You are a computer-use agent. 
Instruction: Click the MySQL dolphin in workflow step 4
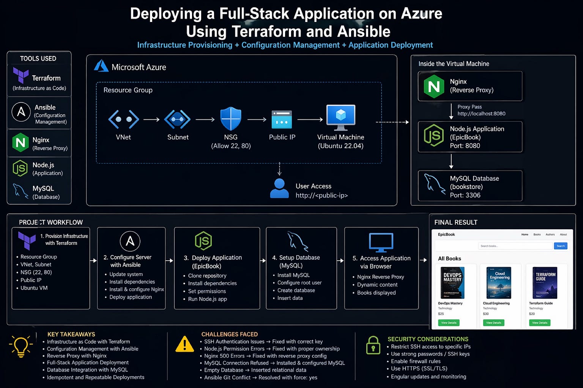click(x=298, y=242)
